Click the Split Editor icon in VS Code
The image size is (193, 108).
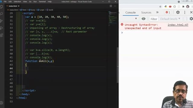(x=111, y=6)
